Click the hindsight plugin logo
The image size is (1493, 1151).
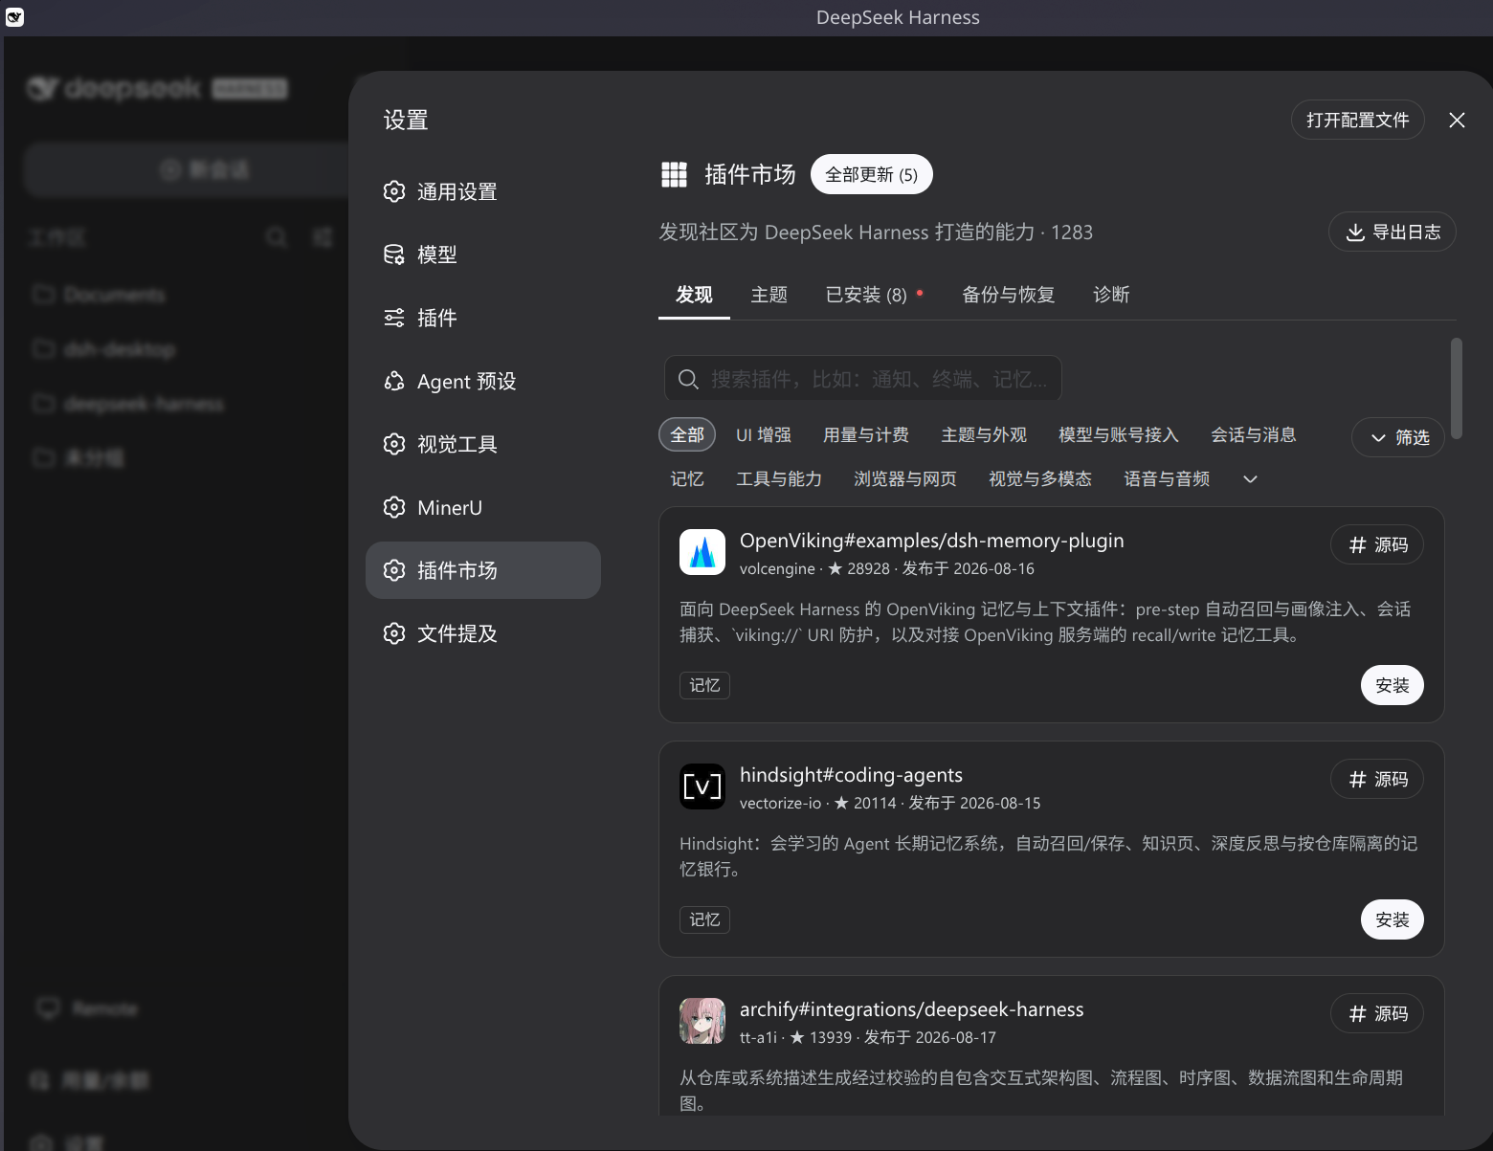click(702, 786)
